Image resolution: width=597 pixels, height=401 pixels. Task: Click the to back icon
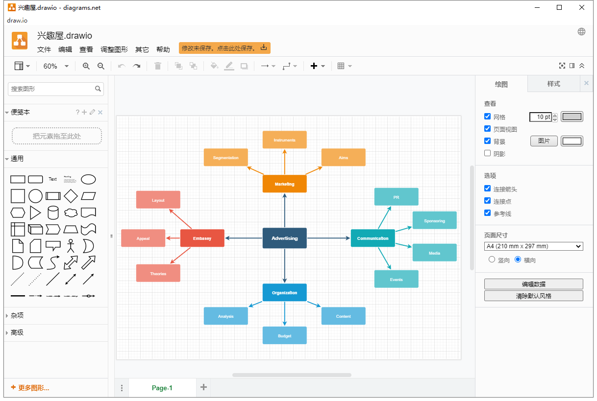pos(193,66)
